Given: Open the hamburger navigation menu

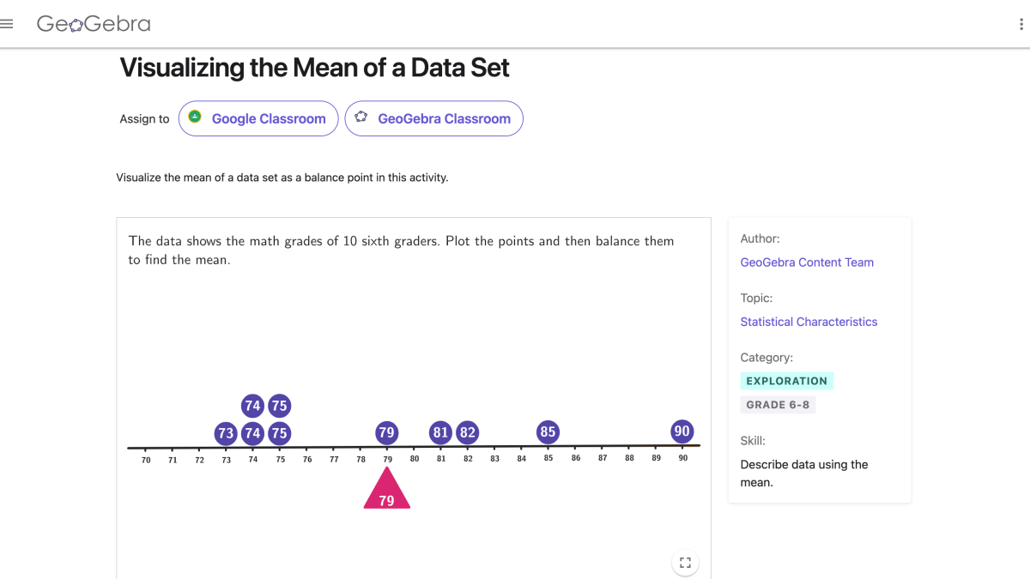Looking at the screenshot, I should 7,23.
